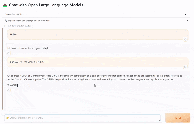The image size is (194, 124).
Task: Click the "Hi there! How can I assist" reply text
Action: 28,48
